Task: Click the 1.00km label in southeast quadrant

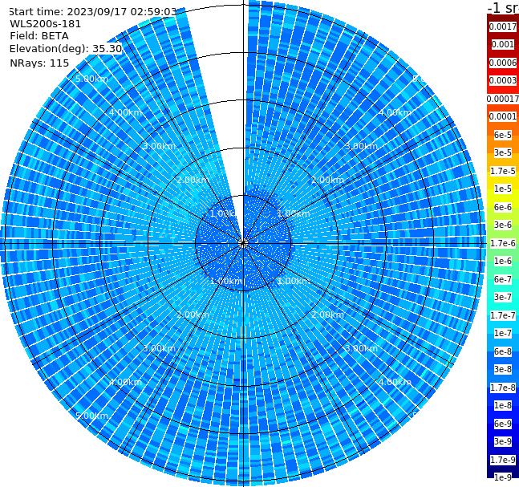Action: pos(293,281)
